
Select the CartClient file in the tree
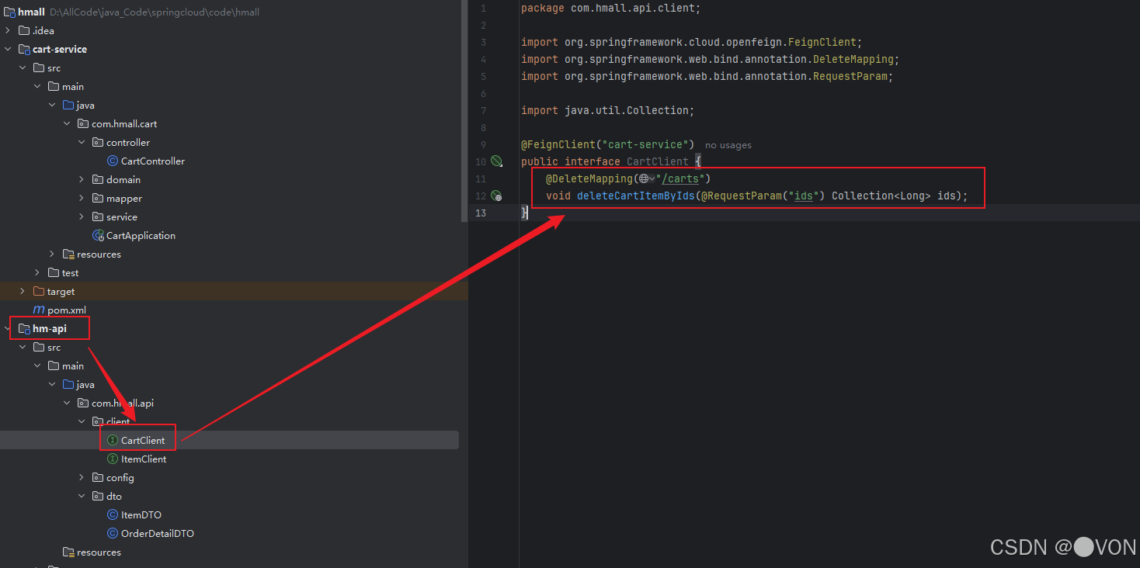pos(143,440)
